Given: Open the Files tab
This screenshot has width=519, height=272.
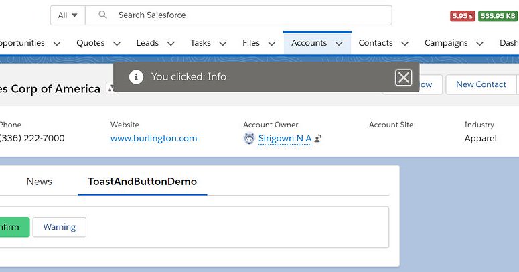Looking at the screenshot, I should 251,43.
